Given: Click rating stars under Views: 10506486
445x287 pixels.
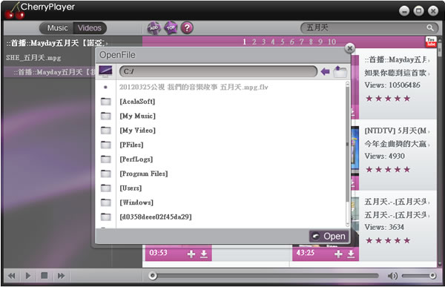Looking at the screenshot, I should (388, 99).
